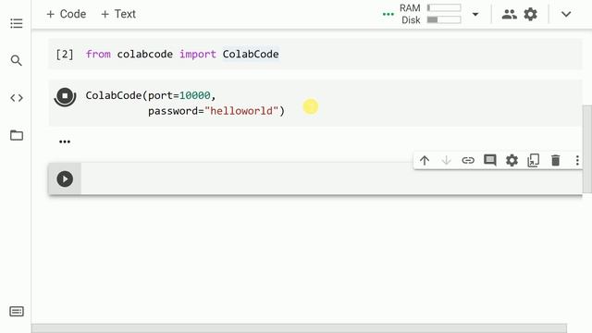Delete the cell with trash icon
This screenshot has height=333, width=592.
pos(555,160)
